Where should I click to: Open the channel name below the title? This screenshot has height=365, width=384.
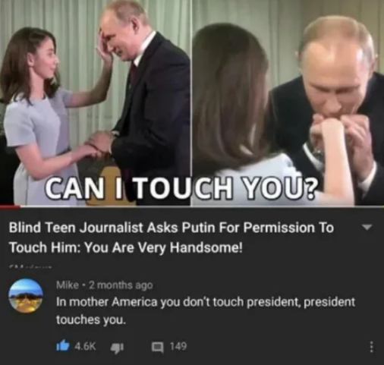[30, 266]
